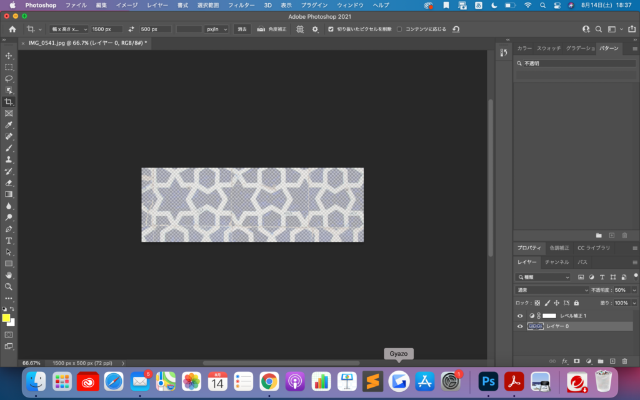Screen dimensions: 640x400
Task: Hide the レイヤー 0 layer
Action: (x=520, y=326)
